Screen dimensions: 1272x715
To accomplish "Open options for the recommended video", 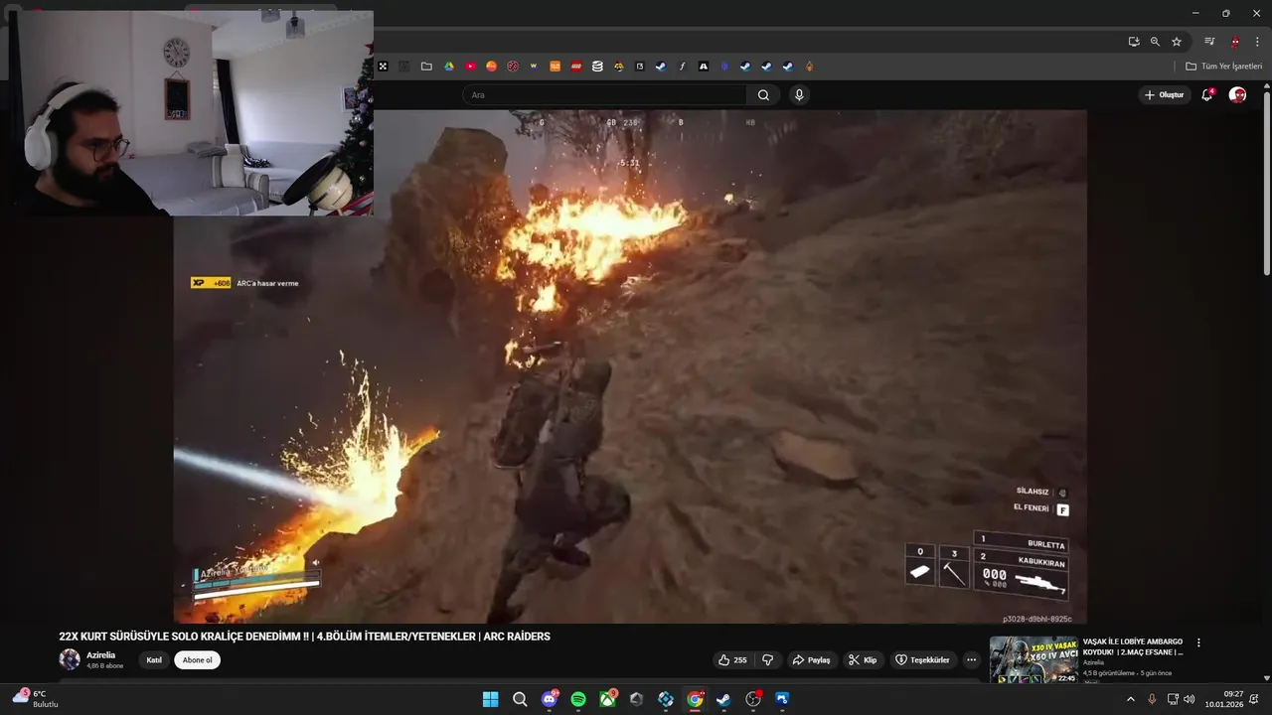I will (1198, 643).
